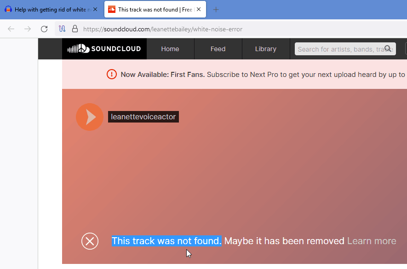Screen dimensions: 407x269
Task: Open the Home menu item
Action: (170, 49)
